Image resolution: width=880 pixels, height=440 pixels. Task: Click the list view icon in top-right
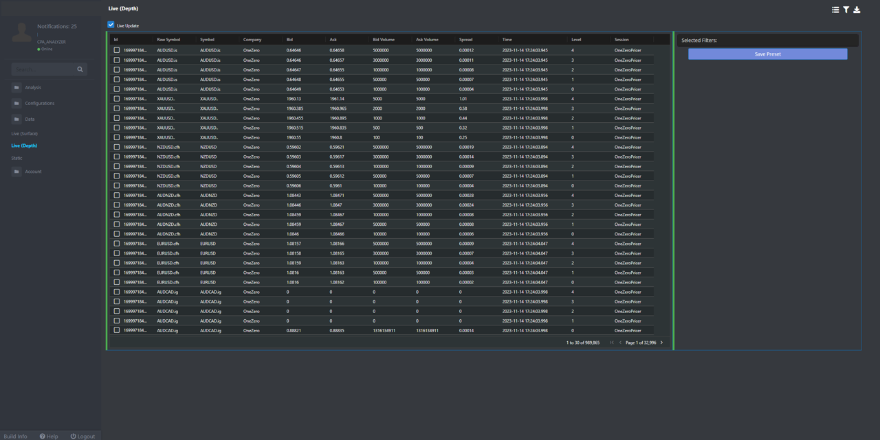(835, 10)
